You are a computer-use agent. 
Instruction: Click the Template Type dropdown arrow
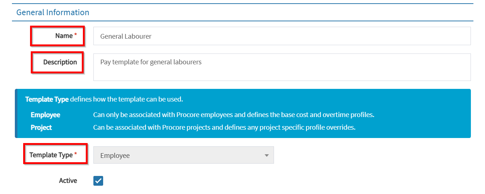tap(267, 155)
